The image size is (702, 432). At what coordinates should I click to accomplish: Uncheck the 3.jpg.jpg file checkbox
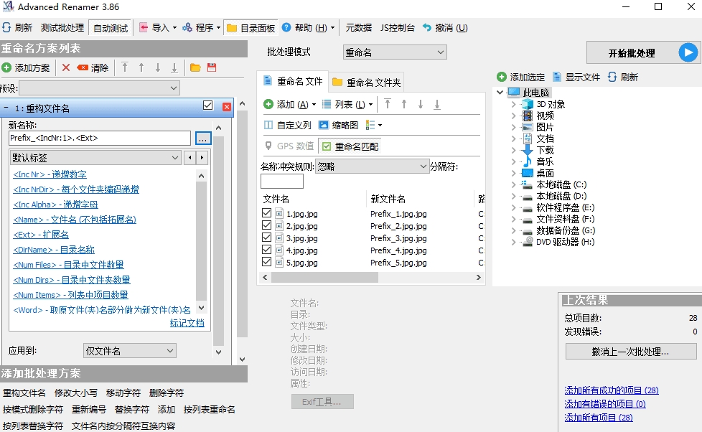click(267, 238)
